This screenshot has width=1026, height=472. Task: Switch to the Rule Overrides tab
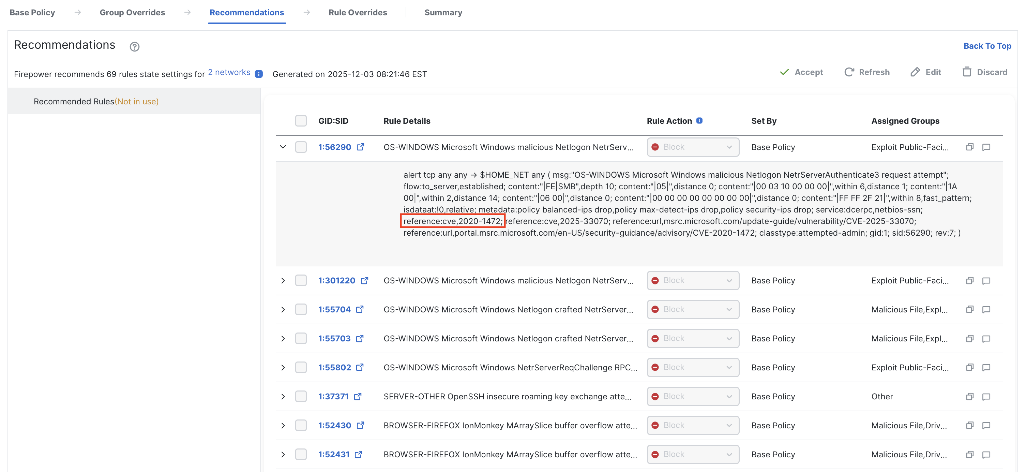358,12
